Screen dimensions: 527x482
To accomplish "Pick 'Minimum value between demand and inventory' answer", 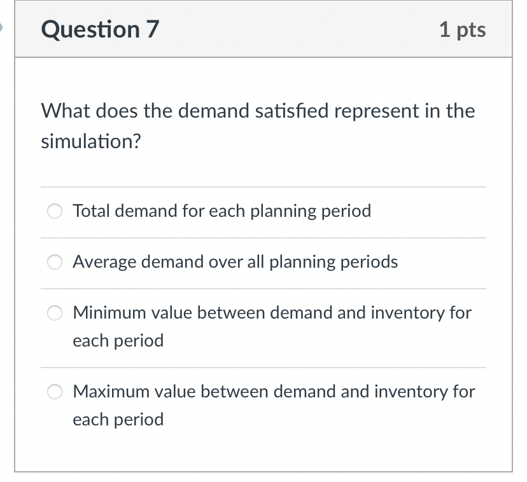I will [272, 313].
